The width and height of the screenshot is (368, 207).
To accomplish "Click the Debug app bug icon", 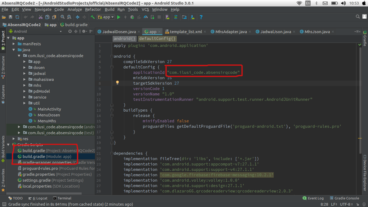I will click(x=132, y=17).
